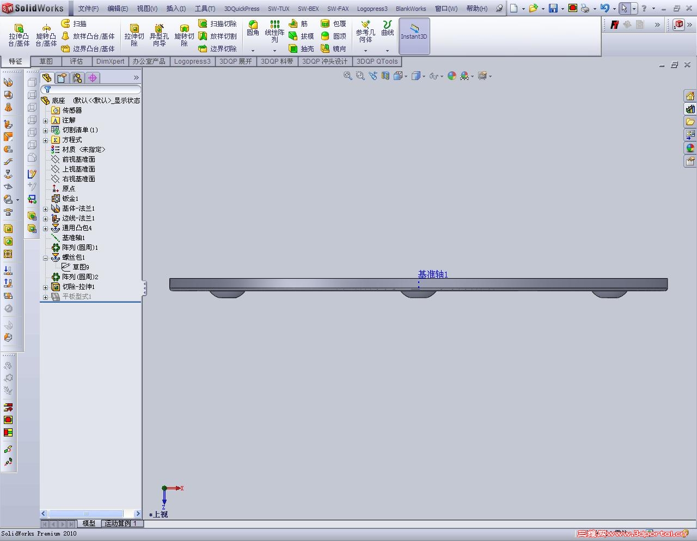Create a new document with the New icon
The image size is (697, 541).
[514, 8]
